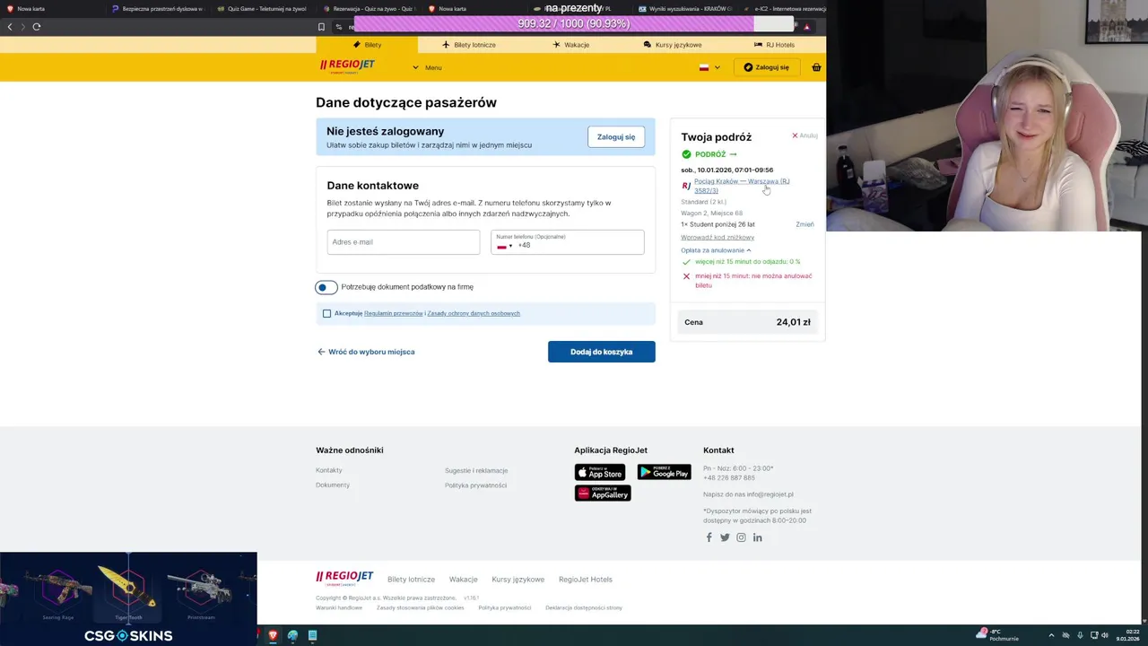
Task: Go back via Wróć do wyboru miejsca
Action: (x=366, y=352)
